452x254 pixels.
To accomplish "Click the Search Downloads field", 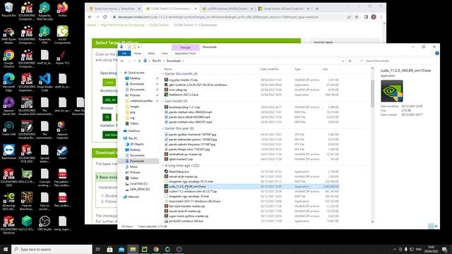I will coord(397,61).
